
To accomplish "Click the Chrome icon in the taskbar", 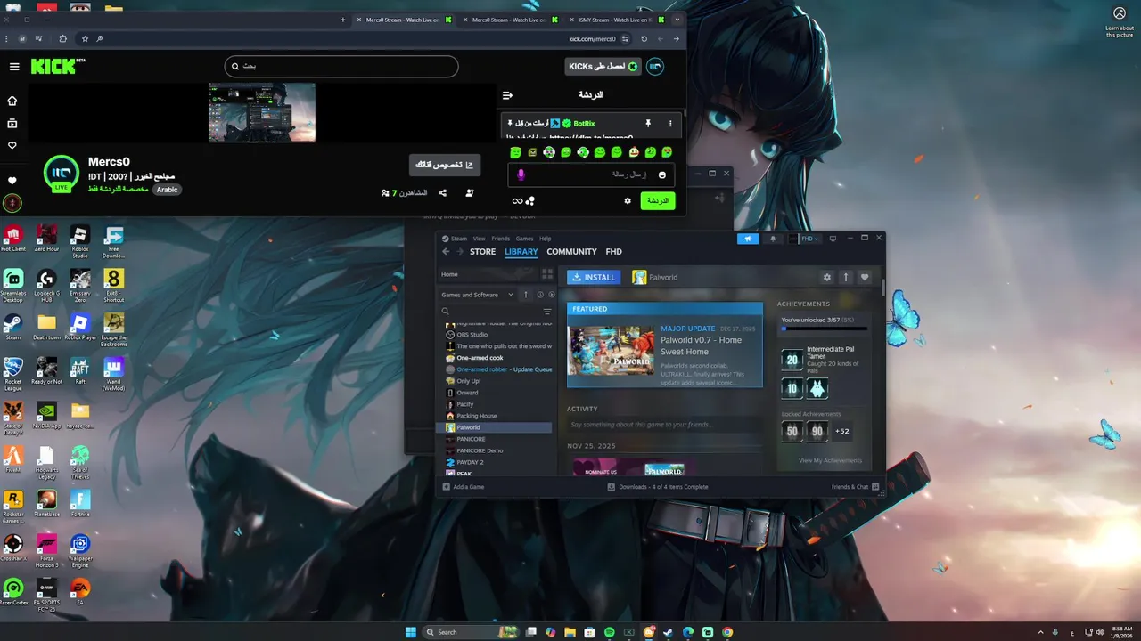I will (727, 632).
